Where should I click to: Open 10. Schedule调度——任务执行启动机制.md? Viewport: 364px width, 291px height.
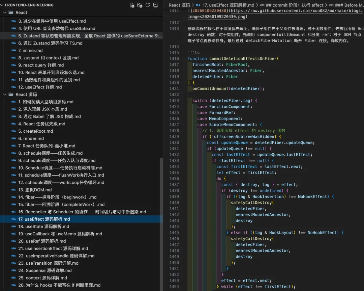pyautogui.click(x=82, y=168)
